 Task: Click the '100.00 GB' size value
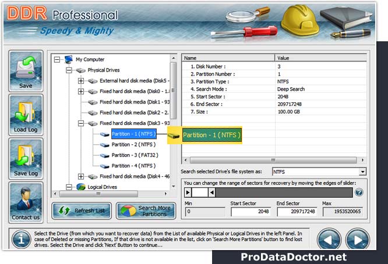pyautogui.click(x=288, y=112)
